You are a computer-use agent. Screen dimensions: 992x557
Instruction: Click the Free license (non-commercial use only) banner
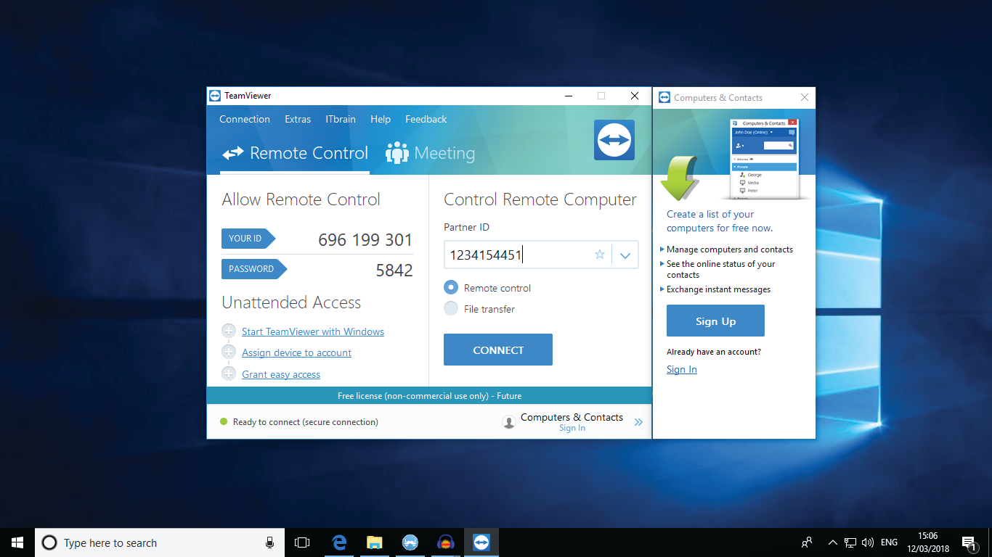point(429,395)
